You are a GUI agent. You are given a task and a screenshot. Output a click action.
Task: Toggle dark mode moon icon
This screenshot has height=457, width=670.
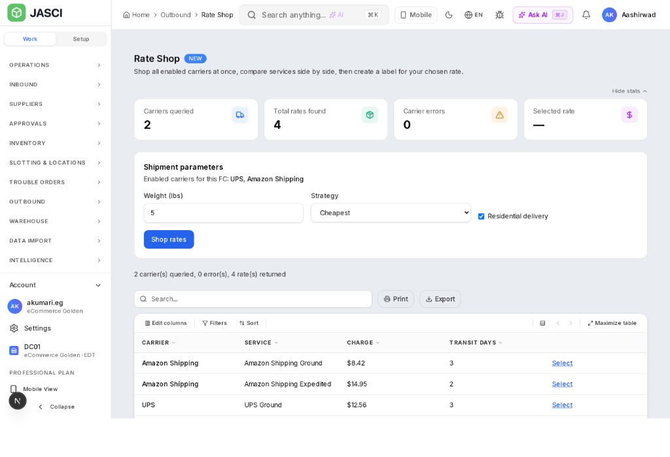[x=449, y=15]
